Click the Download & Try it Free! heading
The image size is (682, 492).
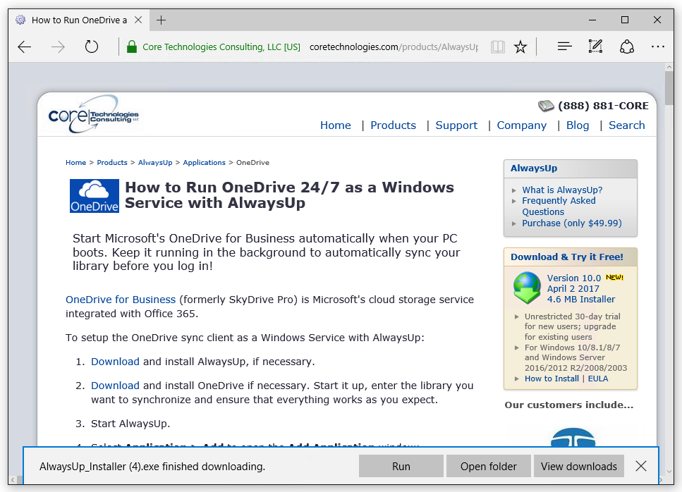[567, 257]
